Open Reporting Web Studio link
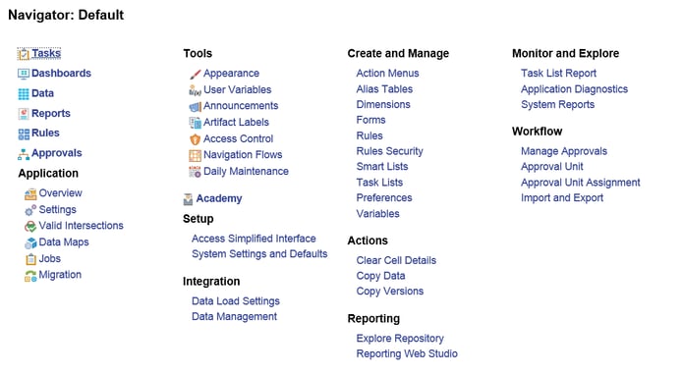The image size is (682, 375). tap(407, 353)
